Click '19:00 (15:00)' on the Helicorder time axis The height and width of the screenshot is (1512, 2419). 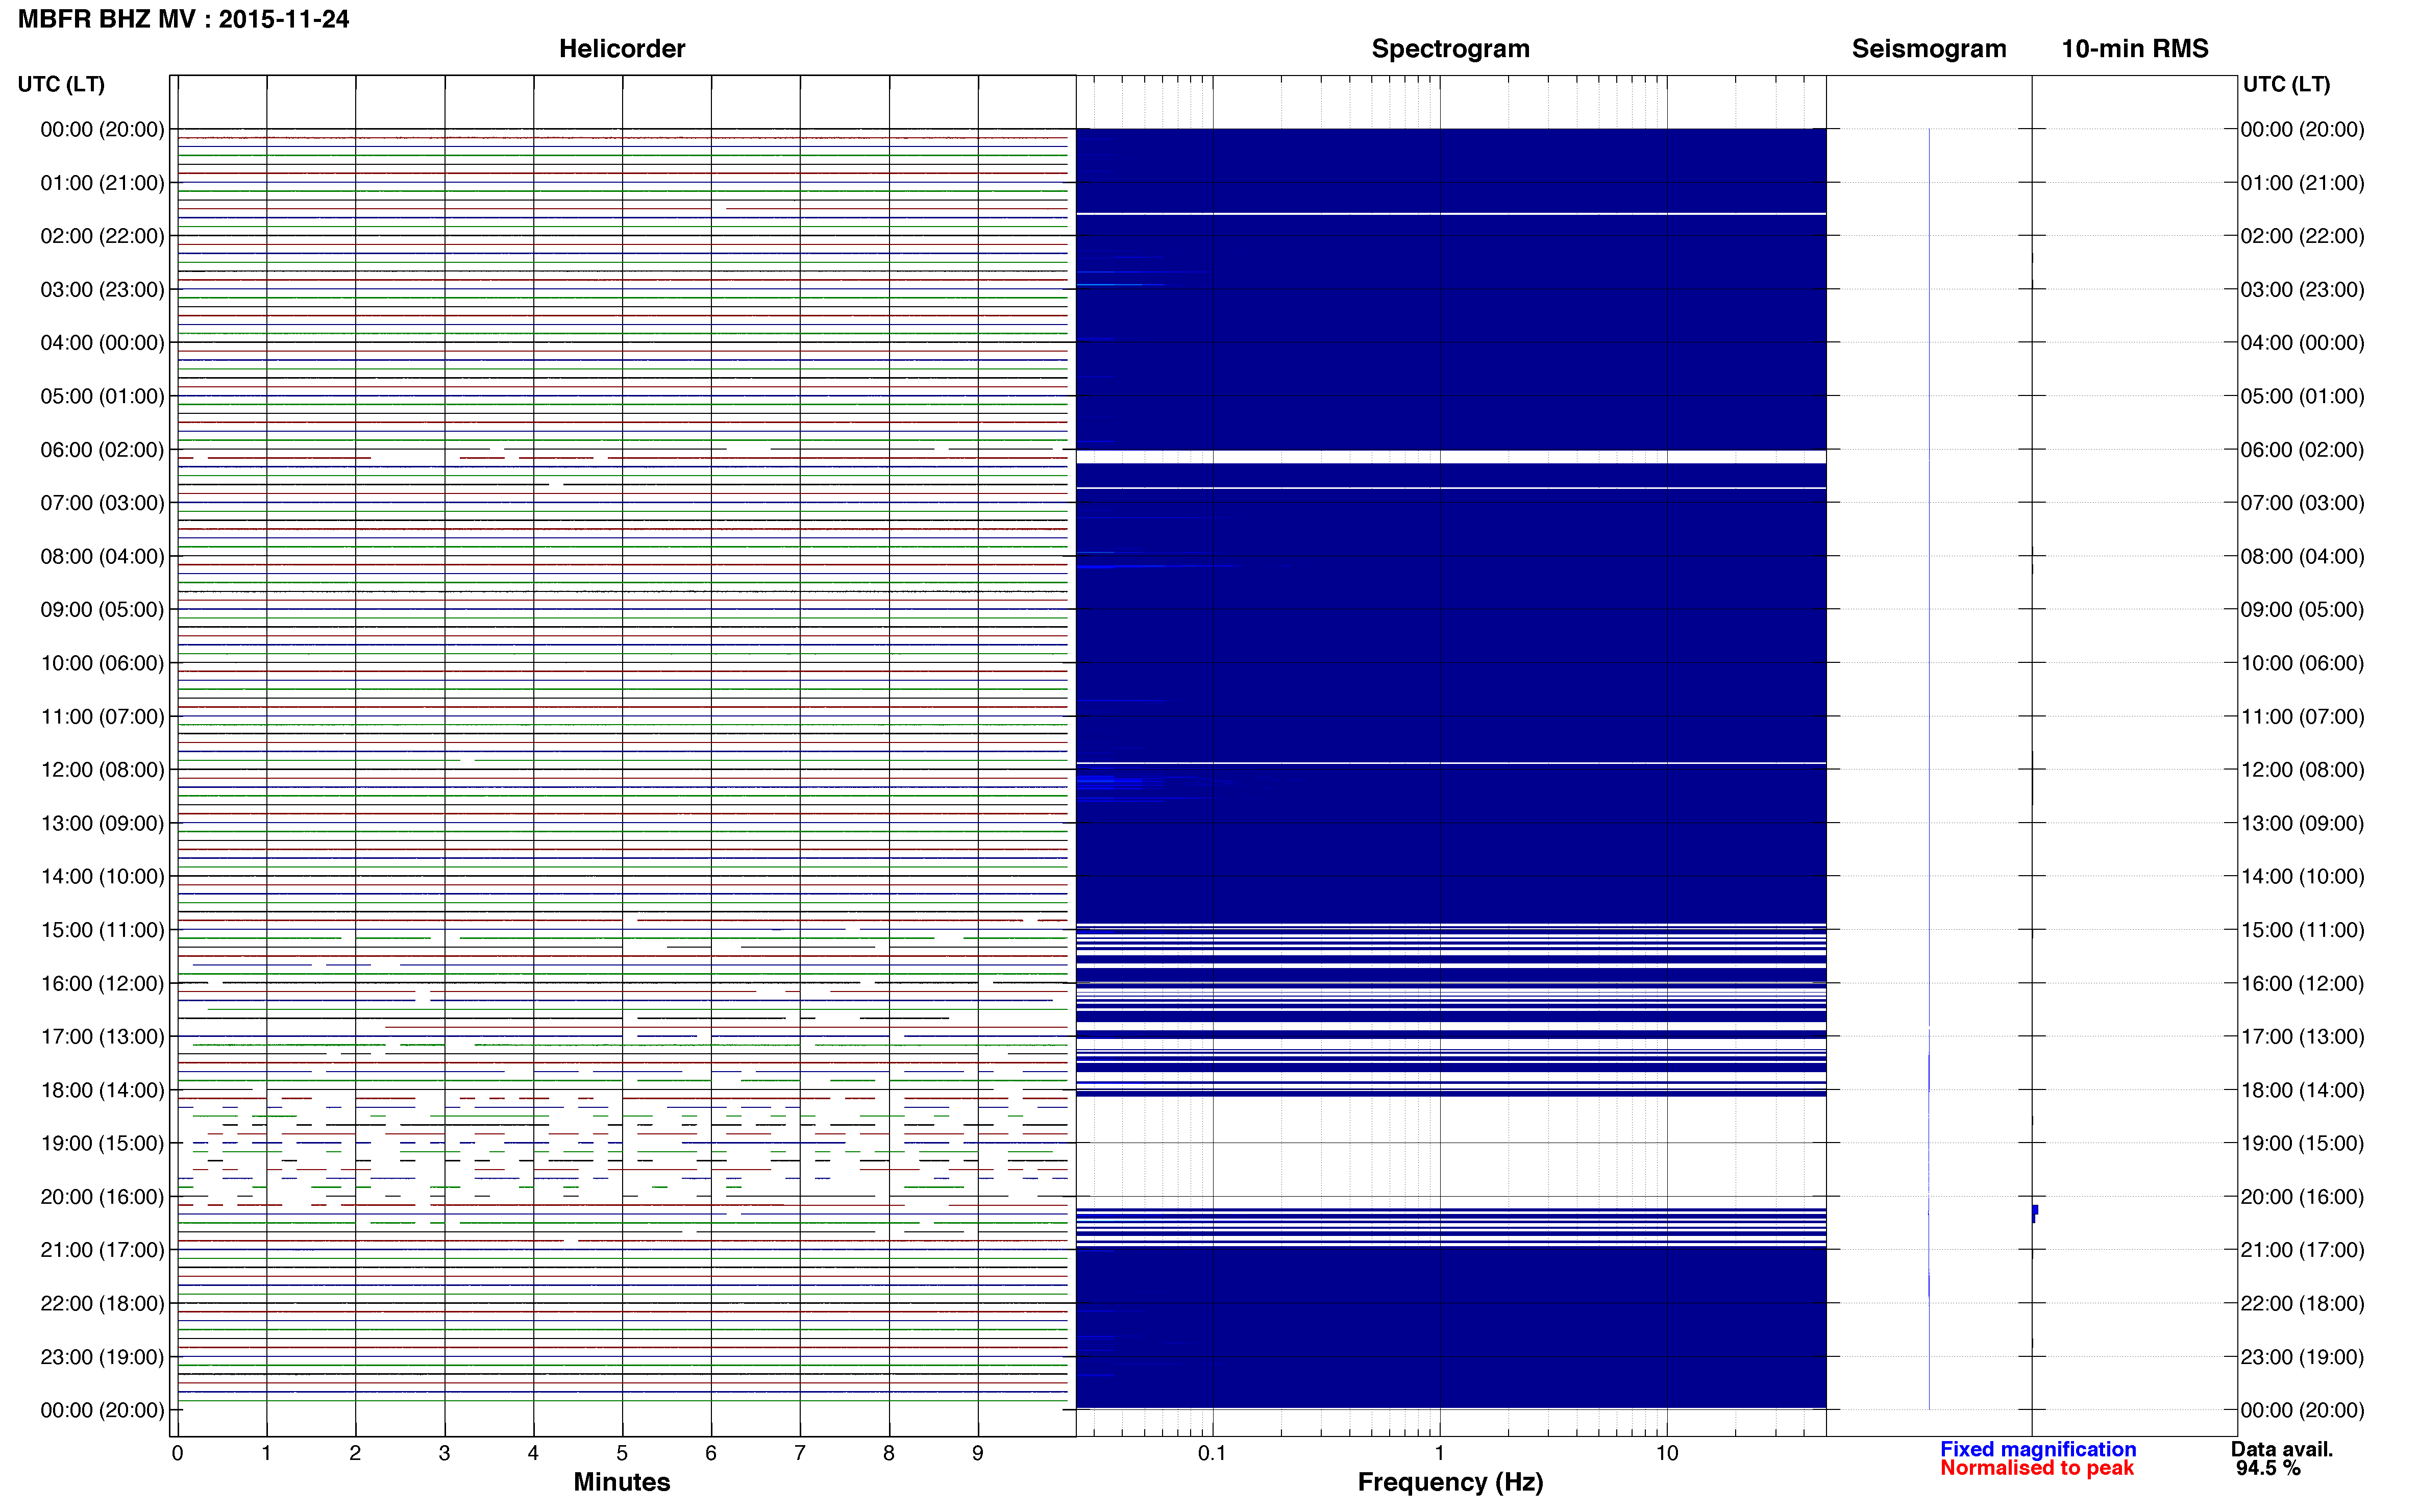pos(102,1143)
